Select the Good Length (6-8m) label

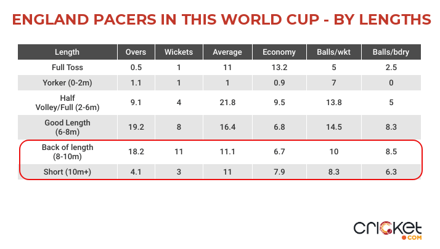click(67, 127)
